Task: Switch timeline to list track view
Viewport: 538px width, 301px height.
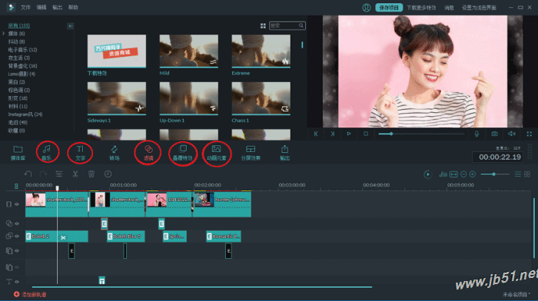Action: (x=518, y=174)
